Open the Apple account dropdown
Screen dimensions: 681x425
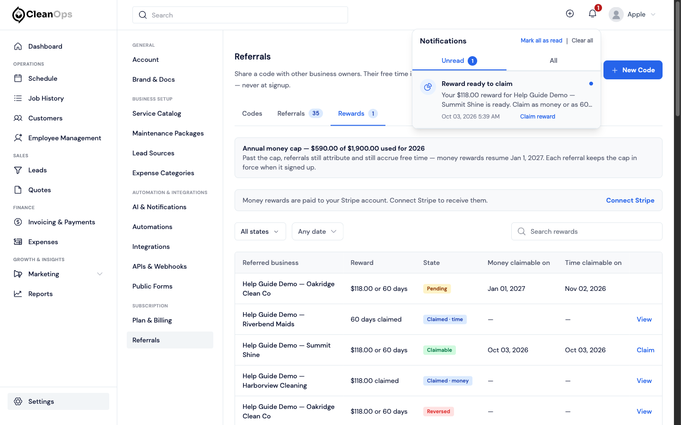632,15
